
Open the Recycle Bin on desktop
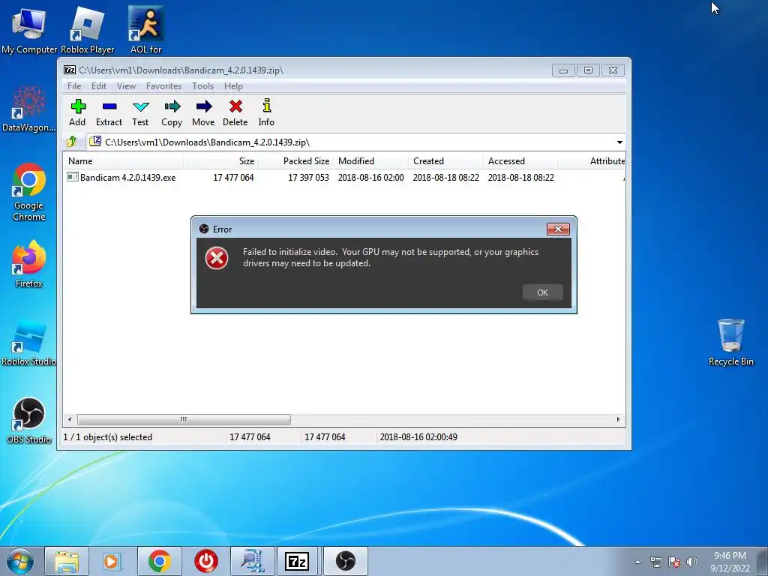coord(730,342)
